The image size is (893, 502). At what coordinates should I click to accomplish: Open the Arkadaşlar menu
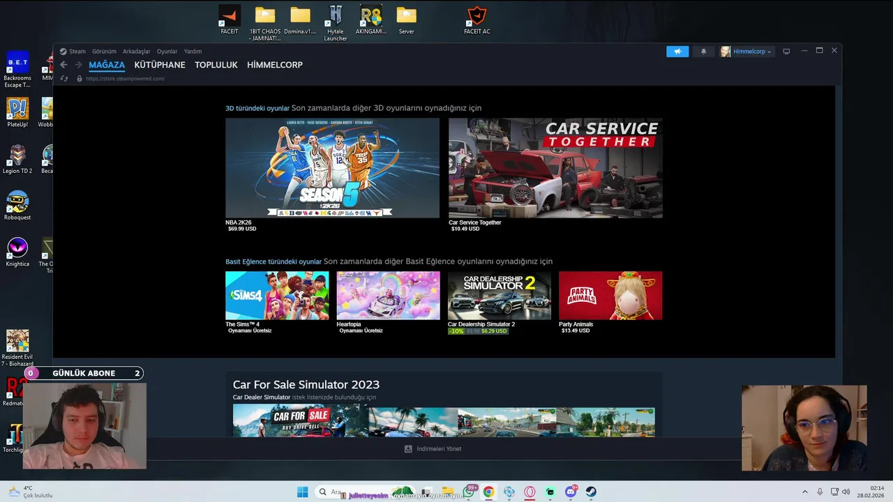coord(137,52)
